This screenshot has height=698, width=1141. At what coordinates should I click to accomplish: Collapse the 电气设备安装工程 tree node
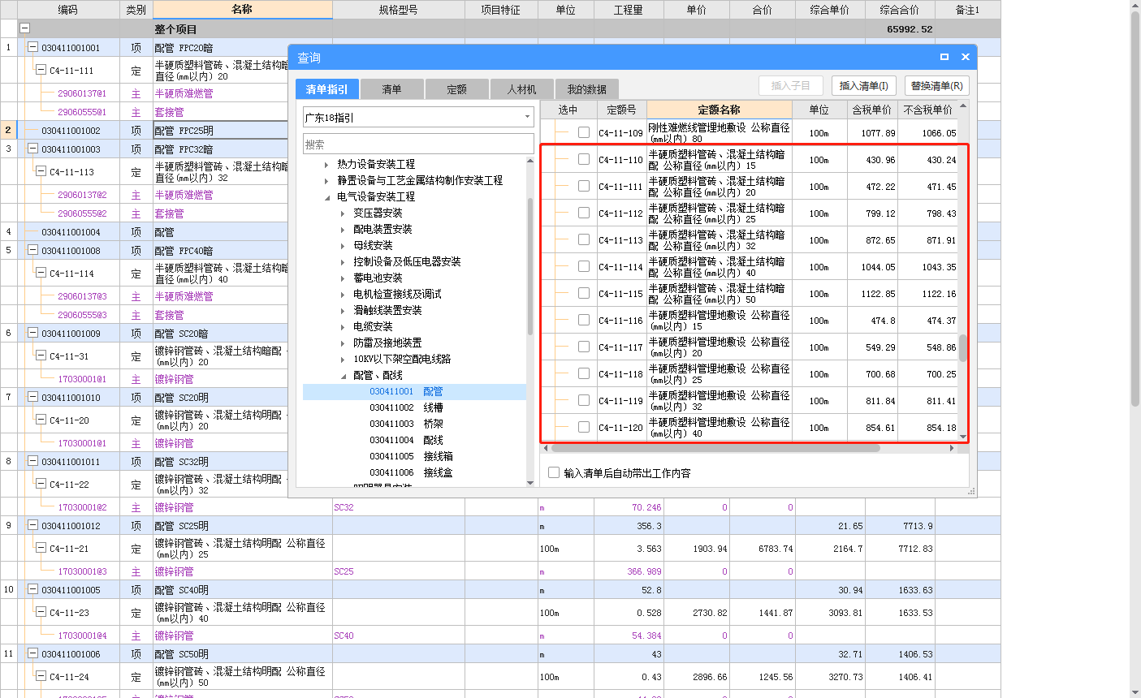point(327,196)
